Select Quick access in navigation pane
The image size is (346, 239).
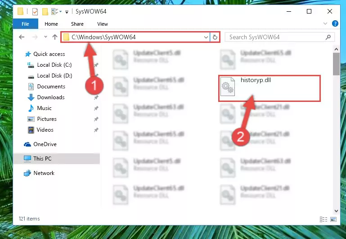(49, 54)
